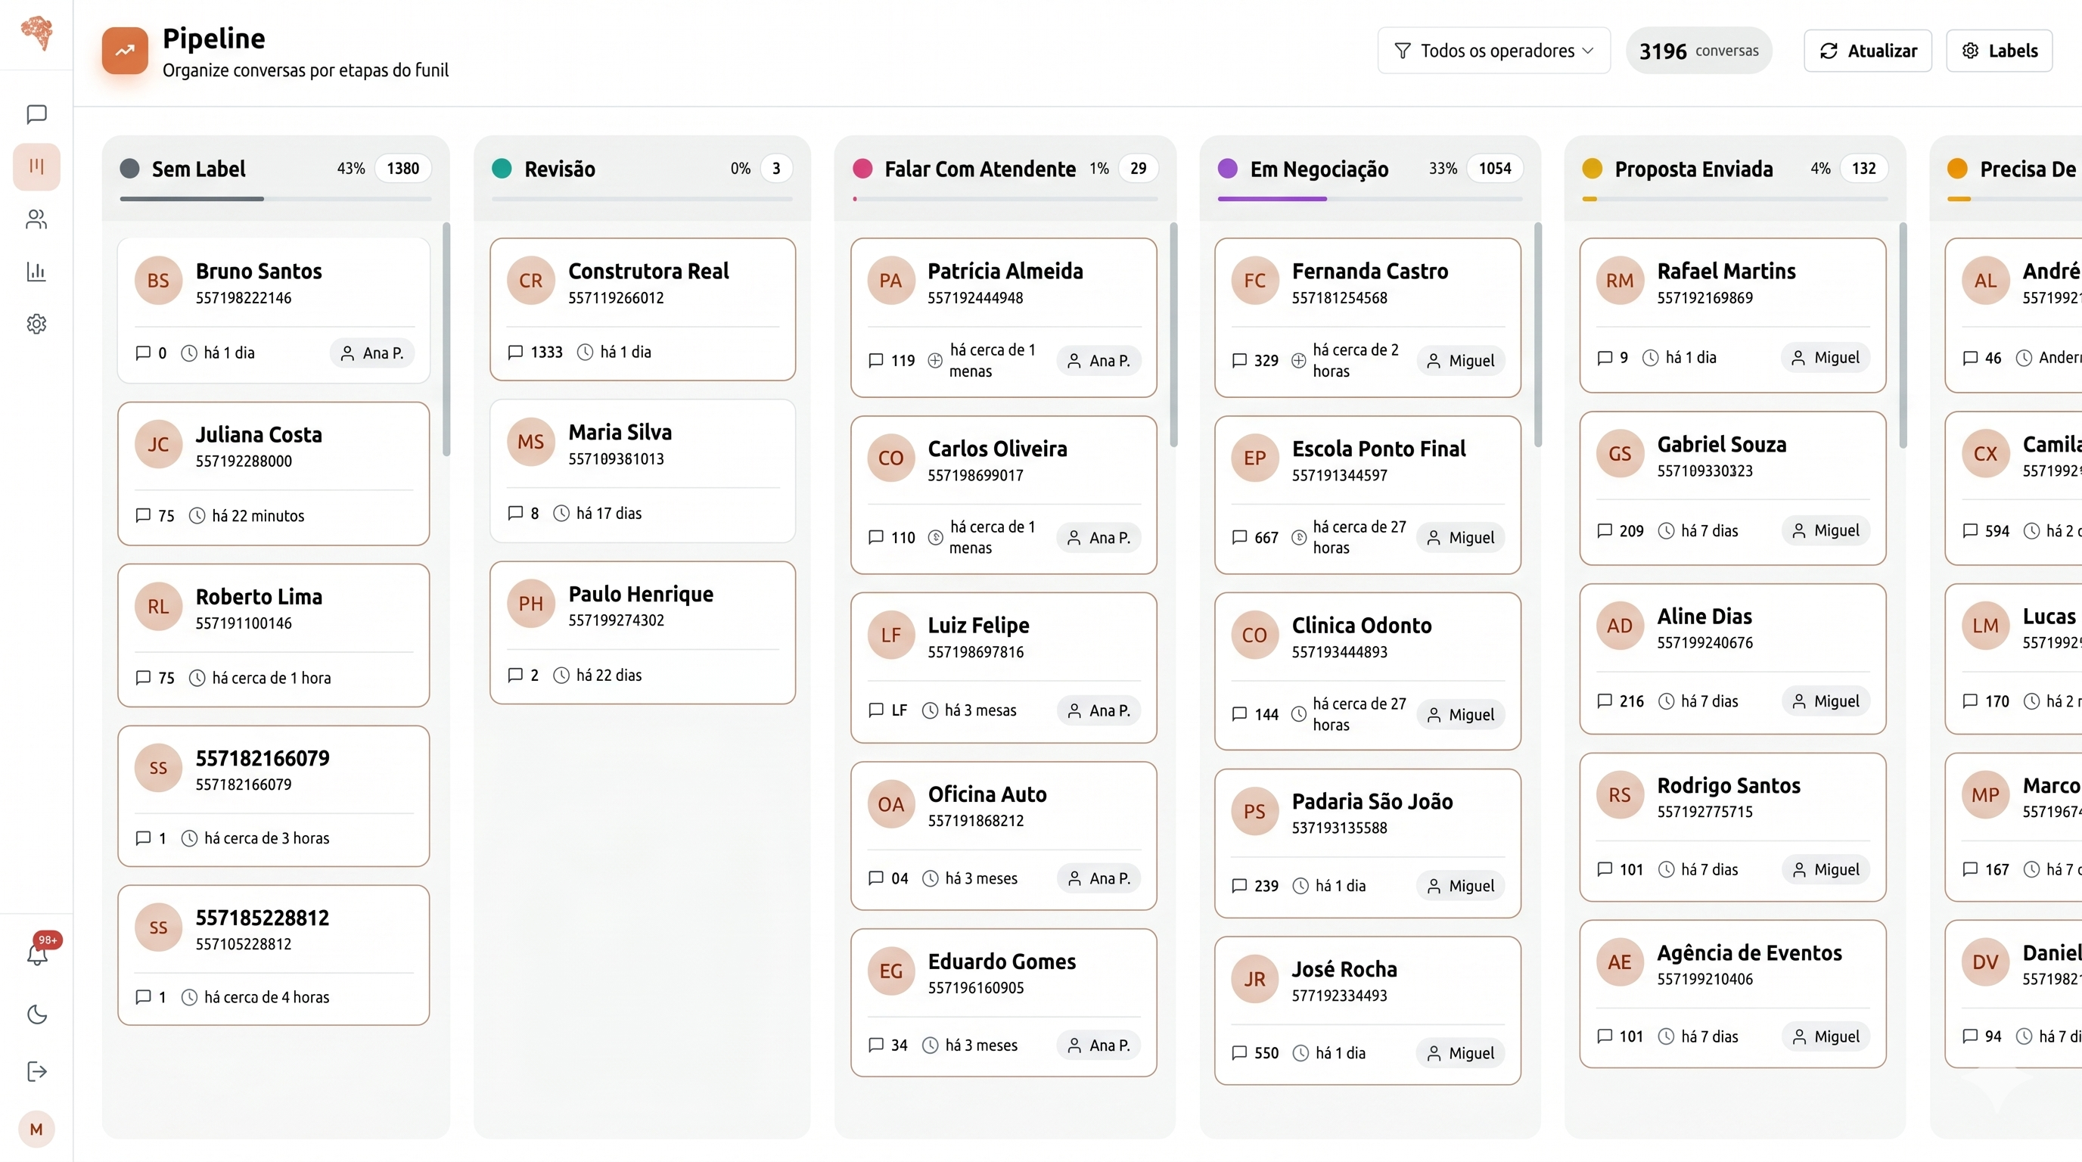
Task: Click the PS avatar of Padaria São João
Action: tap(1254, 811)
